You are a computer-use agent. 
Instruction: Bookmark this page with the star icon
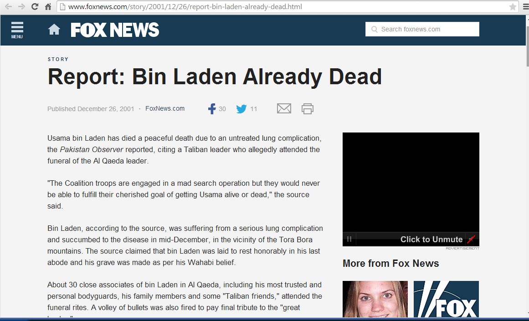(x=513, y=7)
